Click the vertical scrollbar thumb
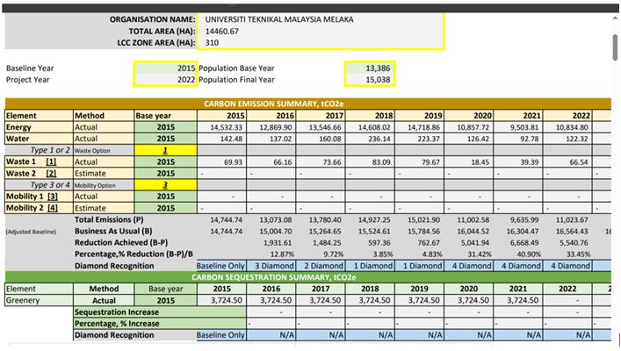The height and width of the screenshot is (351, 621). coord(613,35)
